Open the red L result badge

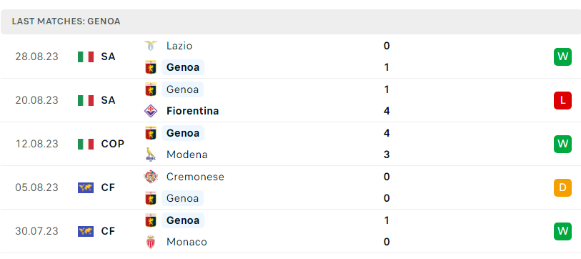[562, 100]
